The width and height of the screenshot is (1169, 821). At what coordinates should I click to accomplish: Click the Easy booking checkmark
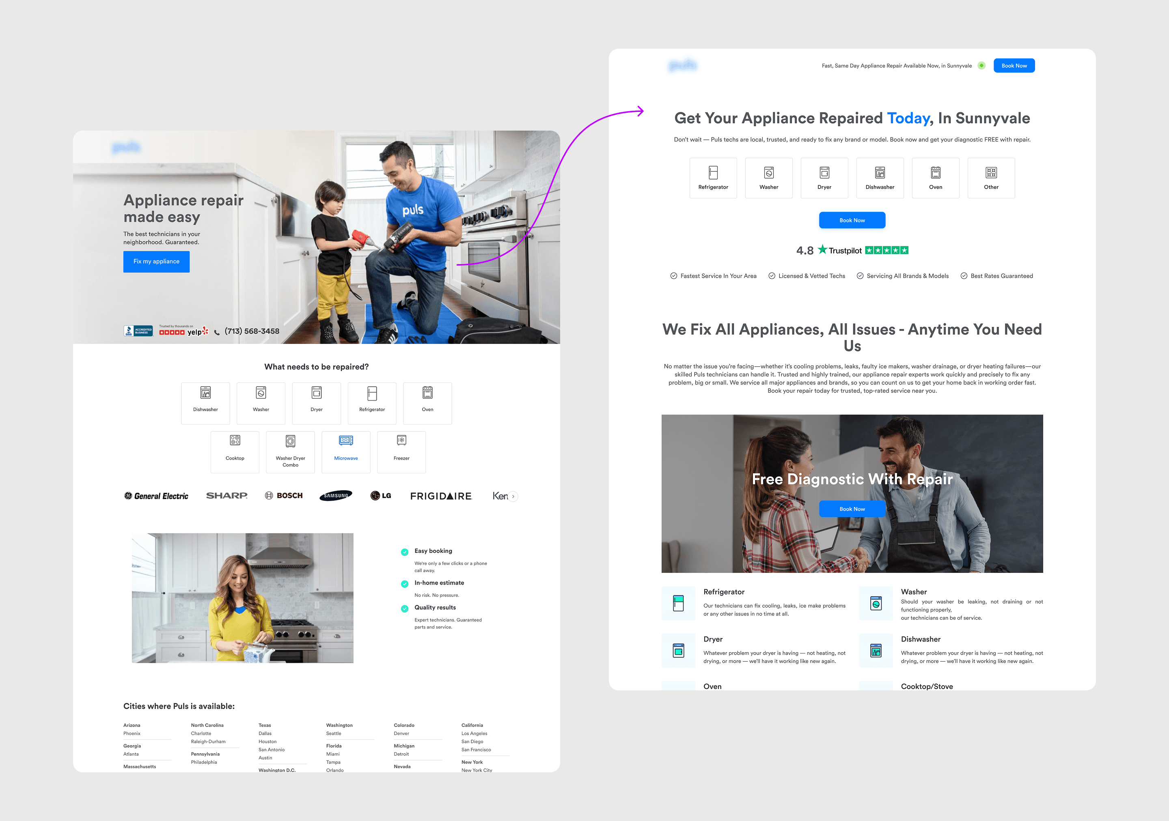point(405,552)
